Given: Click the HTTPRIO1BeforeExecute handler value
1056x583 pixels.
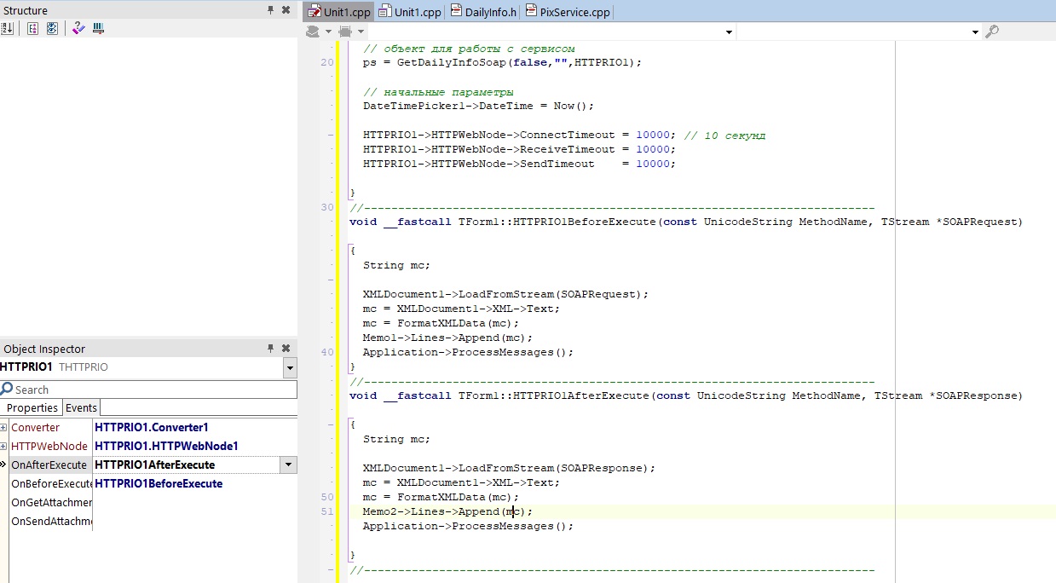Looking at the screenshot, I should 159,483.
